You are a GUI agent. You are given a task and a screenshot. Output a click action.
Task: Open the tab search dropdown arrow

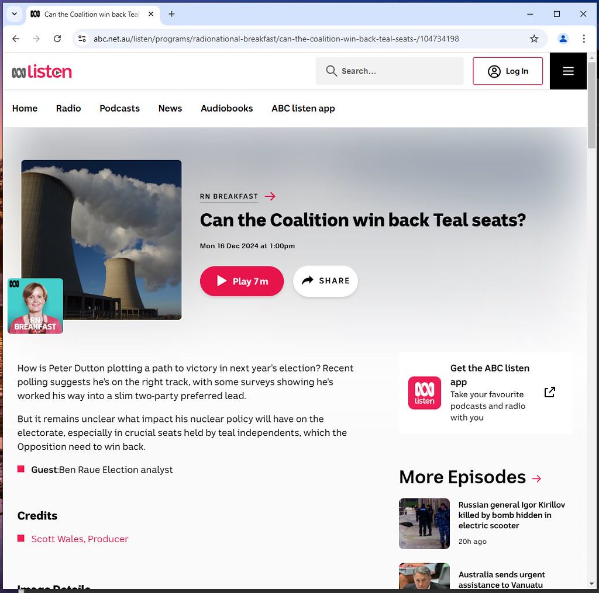coord(15,14)
